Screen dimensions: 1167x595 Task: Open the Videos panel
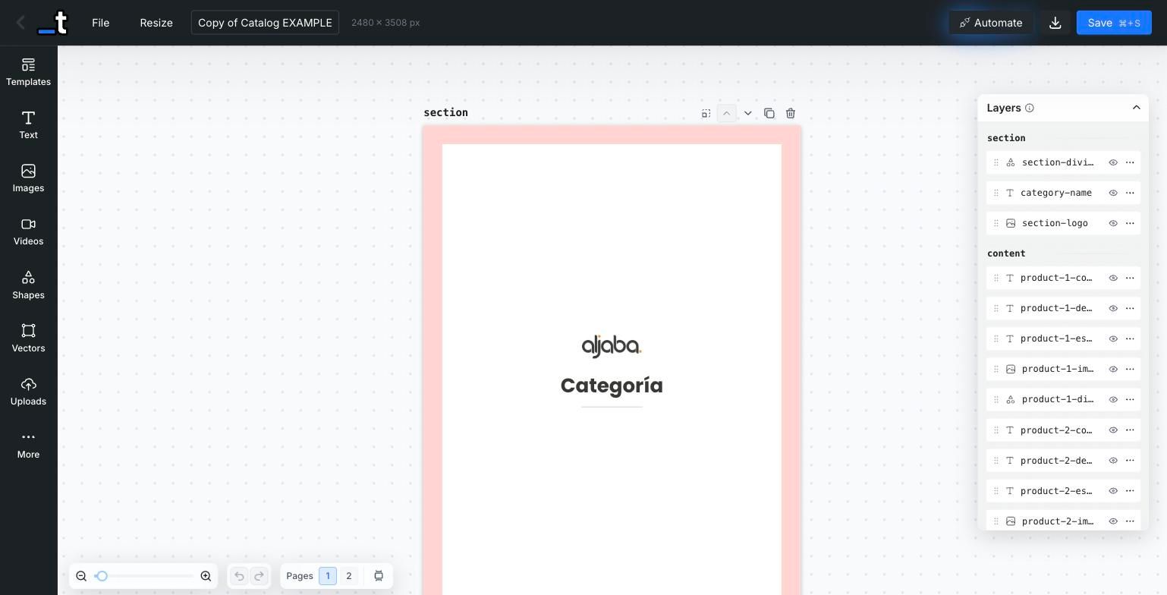pos(28,231)
